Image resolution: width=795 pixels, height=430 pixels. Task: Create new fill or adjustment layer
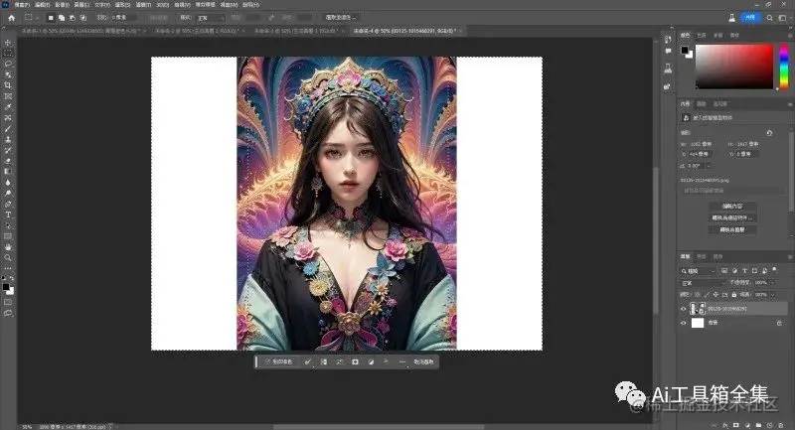747,425
